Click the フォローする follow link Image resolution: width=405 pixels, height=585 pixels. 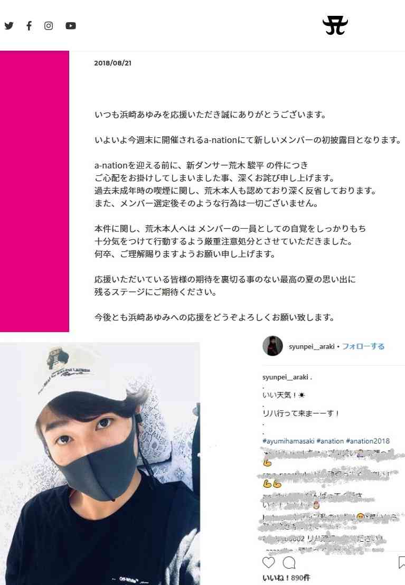point(363,346)
